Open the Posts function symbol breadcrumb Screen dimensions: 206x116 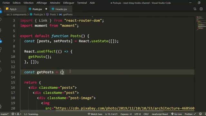51,15
